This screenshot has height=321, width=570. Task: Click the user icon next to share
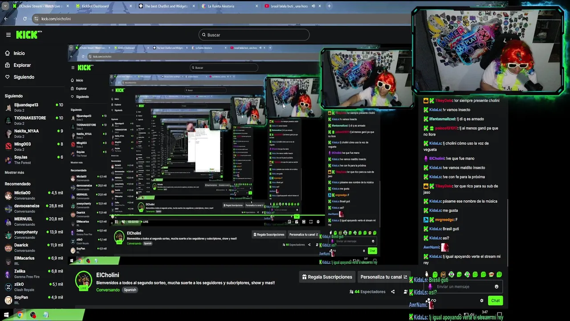tap(405, 292)
